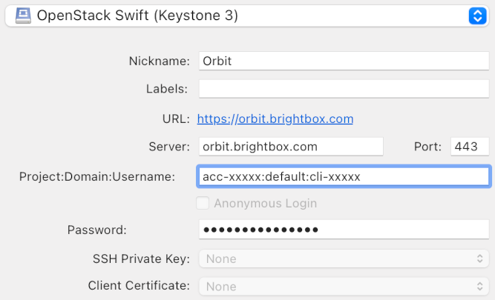Click the Server field orbit.brightbox.com

(x=291, y=147)
